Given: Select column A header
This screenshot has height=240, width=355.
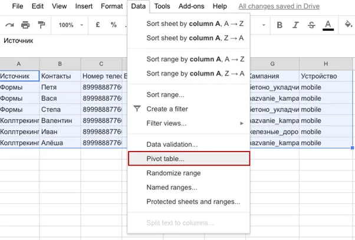Looking at the screenshot, I should click(19, 64).
